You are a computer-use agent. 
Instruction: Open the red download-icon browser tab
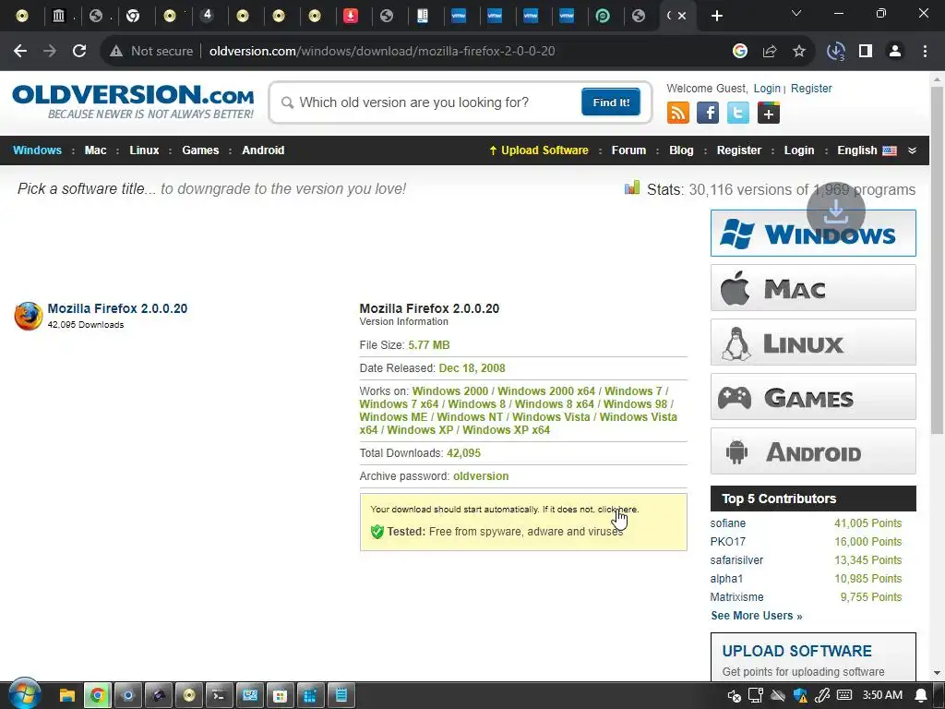click(350, 16)
